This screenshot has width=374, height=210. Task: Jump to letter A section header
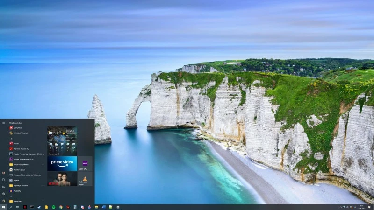(x=11, y=138)
